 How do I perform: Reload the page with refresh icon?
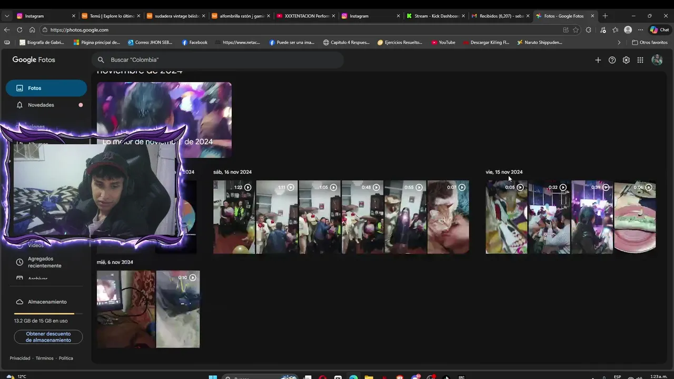coord(19,30)
